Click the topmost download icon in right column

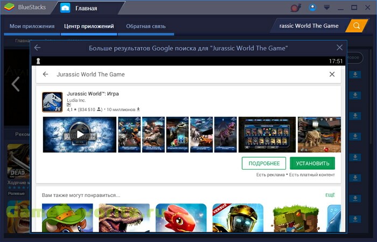(355, 75)
